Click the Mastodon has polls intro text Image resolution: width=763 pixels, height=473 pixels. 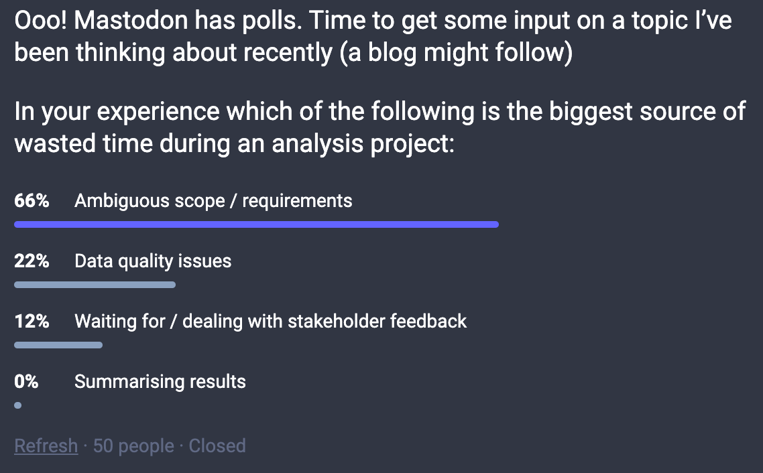pyautogui.click(x=373, y=36)
